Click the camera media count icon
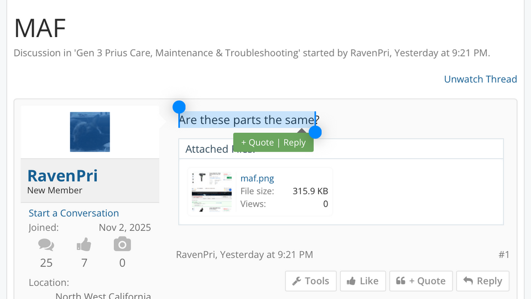531x299 pixels. [x=122, y=245]
